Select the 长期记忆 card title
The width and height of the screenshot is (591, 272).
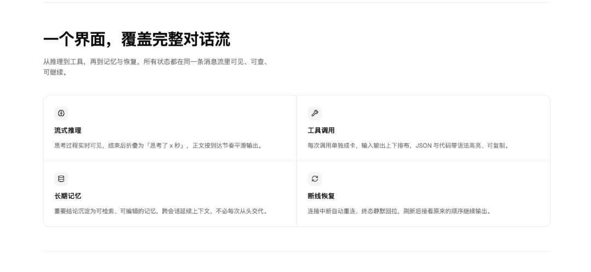(x=68, y=196)
